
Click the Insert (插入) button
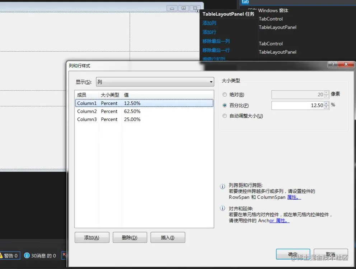click(168, 237)
